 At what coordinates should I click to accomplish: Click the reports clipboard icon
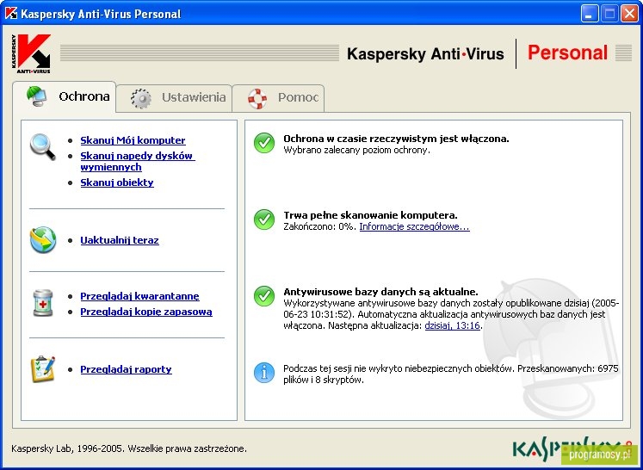tap(43, 368)
